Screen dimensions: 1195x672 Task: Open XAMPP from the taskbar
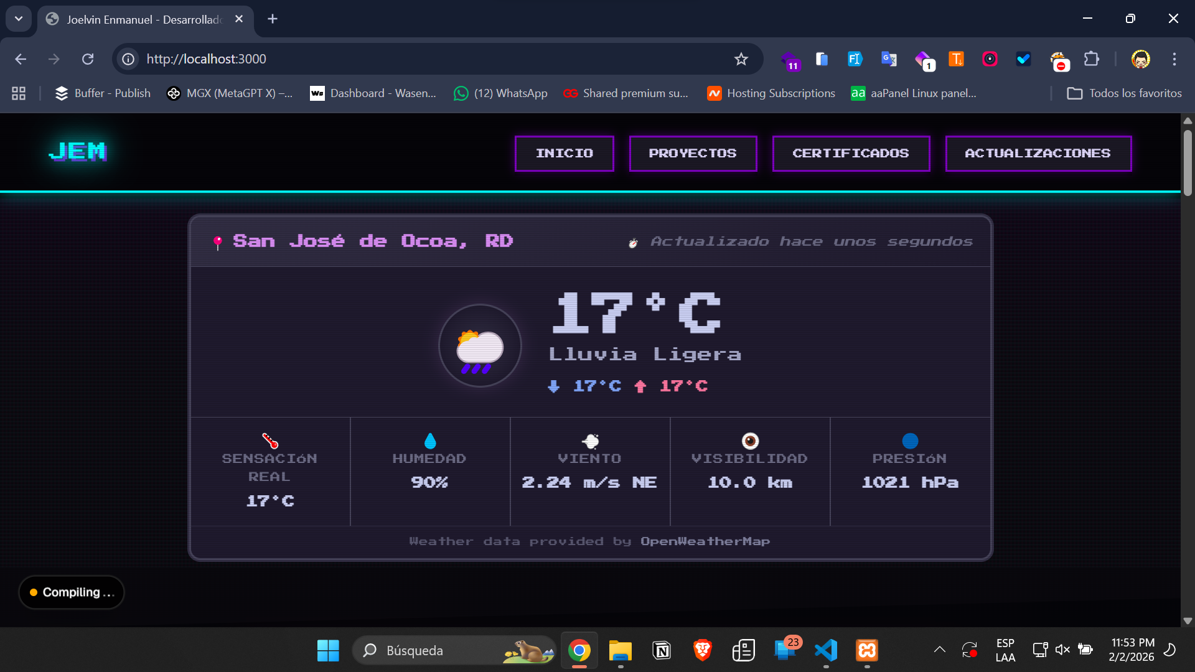coord(867,650)
